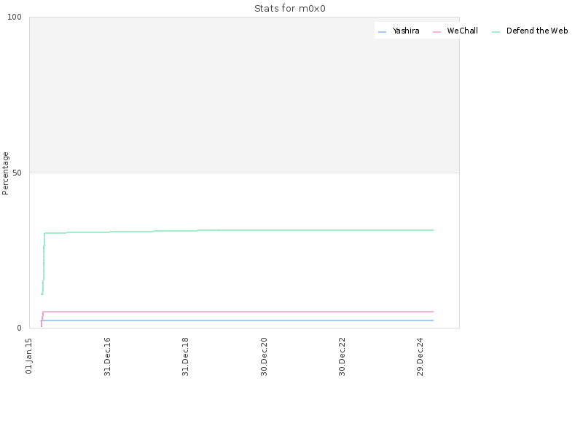This screenshot has width=583, height=437.
Task: Click the 29.Dec.24 x-axis date label
Action: click(x=420, y=356)
